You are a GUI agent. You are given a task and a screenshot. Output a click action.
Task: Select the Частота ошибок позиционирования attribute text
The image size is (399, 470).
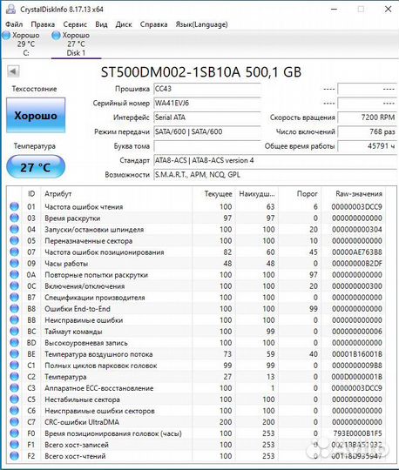click(x=105, y=252)
